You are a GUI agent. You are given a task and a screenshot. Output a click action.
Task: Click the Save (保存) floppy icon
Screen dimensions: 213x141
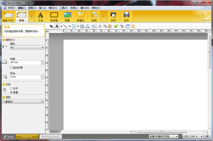pos(126,17)
